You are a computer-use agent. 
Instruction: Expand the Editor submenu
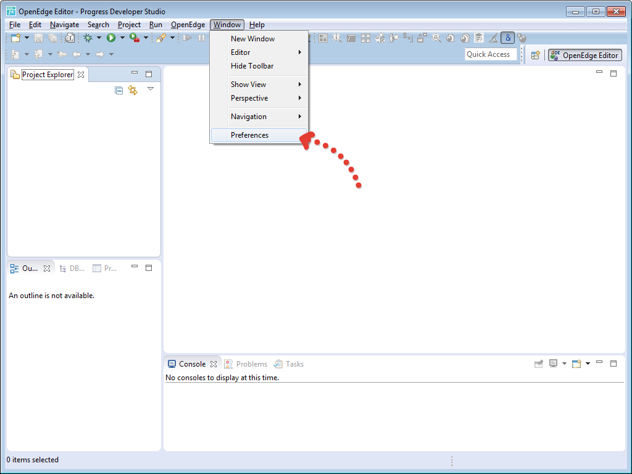click(259, 52)
